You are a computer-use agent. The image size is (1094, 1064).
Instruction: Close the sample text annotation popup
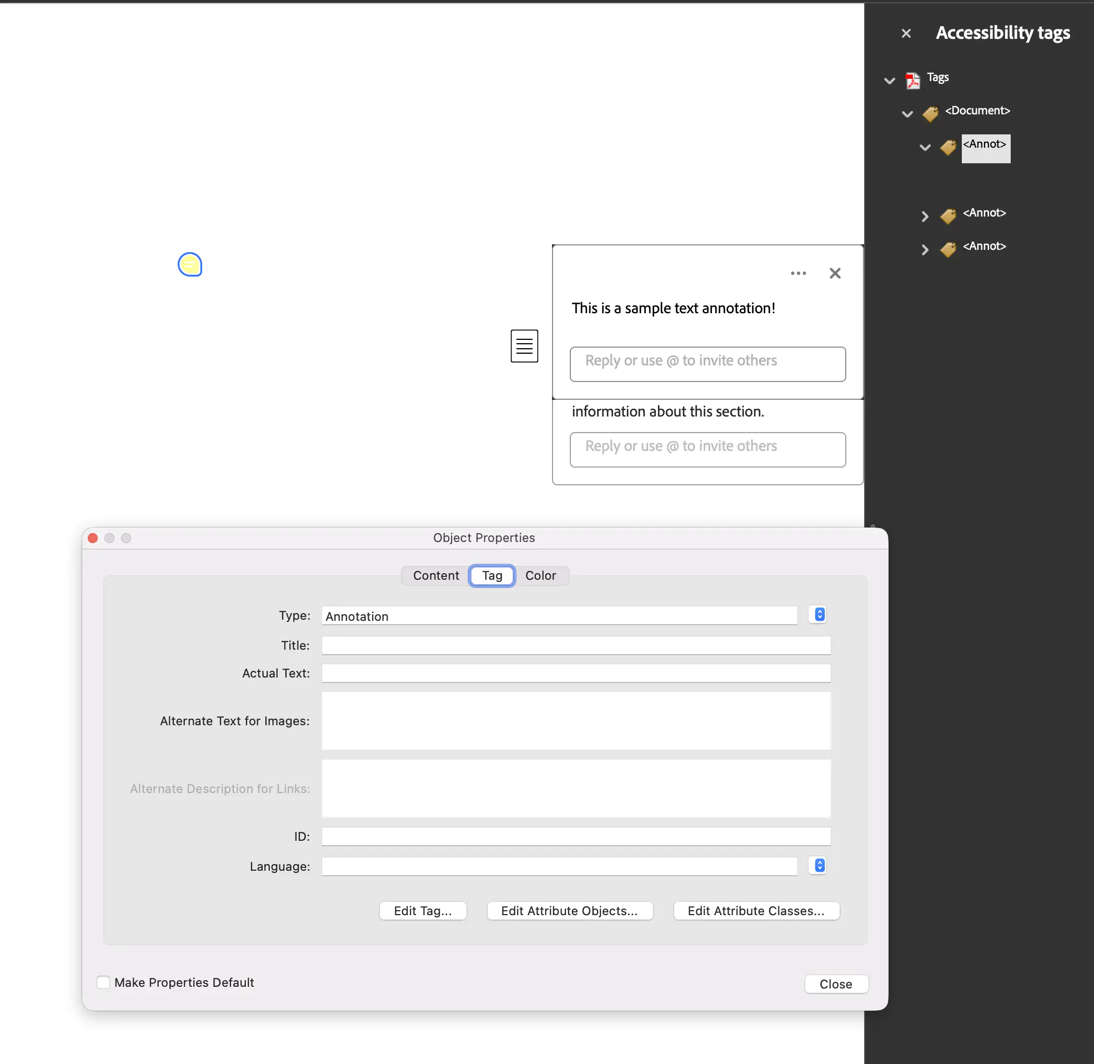pos(834,273)
